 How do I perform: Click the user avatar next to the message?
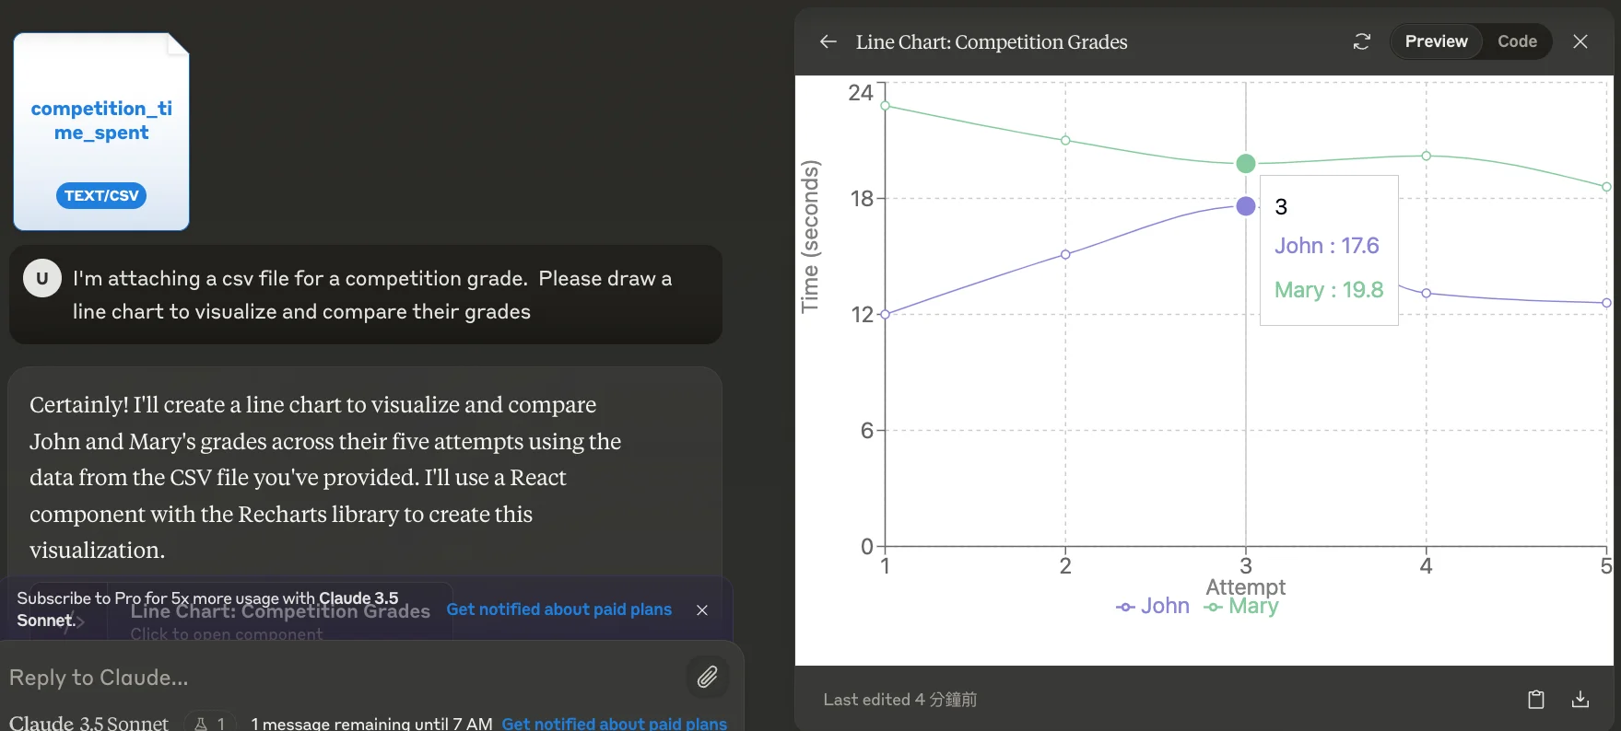[x=41, y=277]
